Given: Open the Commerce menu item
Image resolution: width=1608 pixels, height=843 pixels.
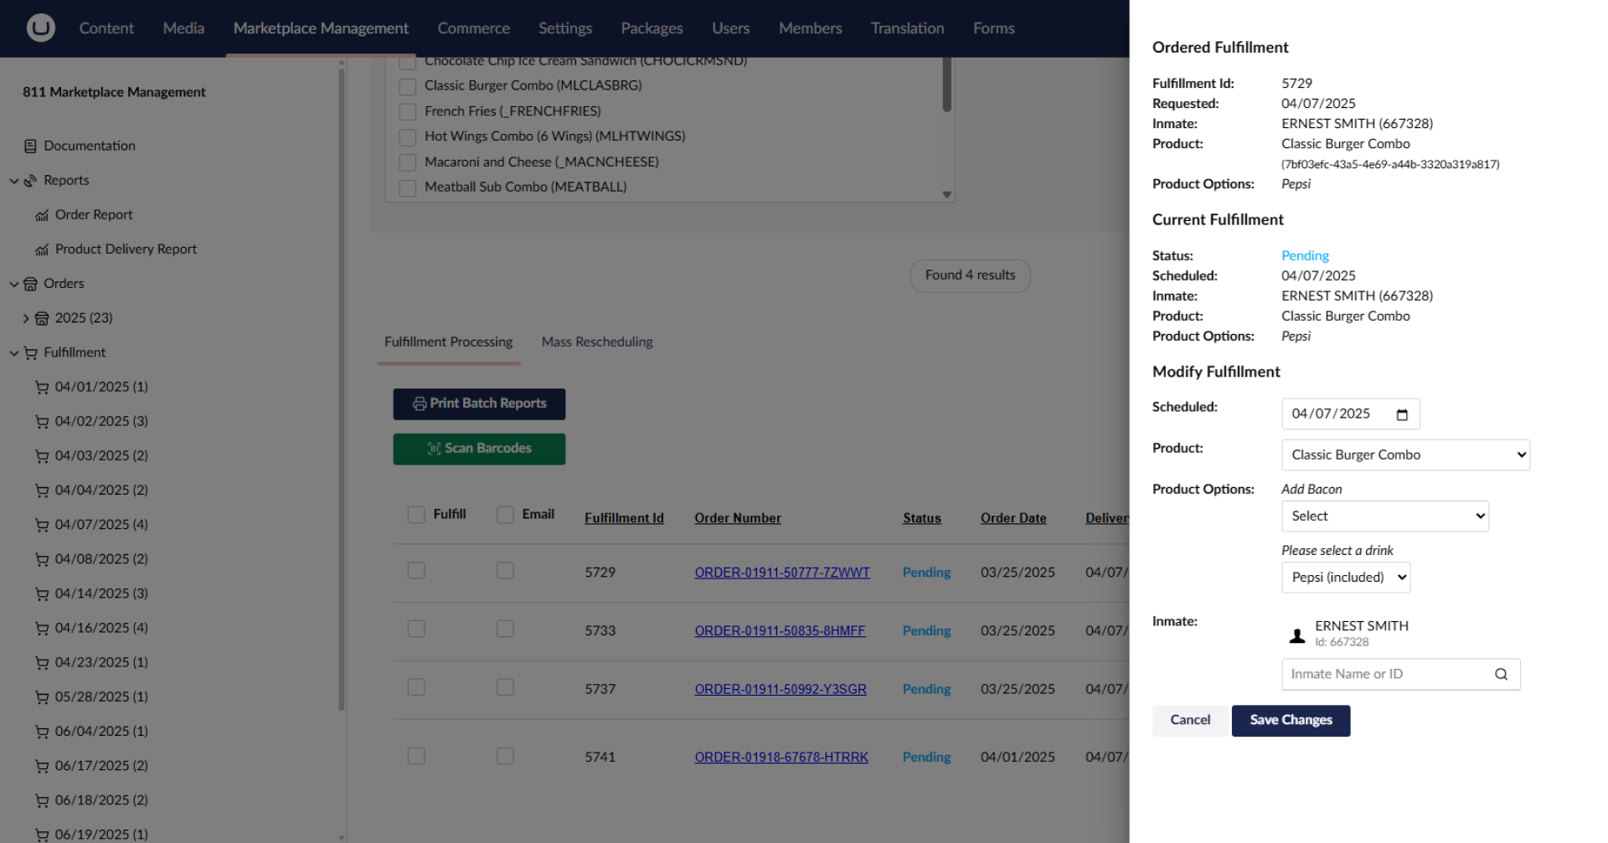Looking at the screenshot, I should [x=473, y=28].
